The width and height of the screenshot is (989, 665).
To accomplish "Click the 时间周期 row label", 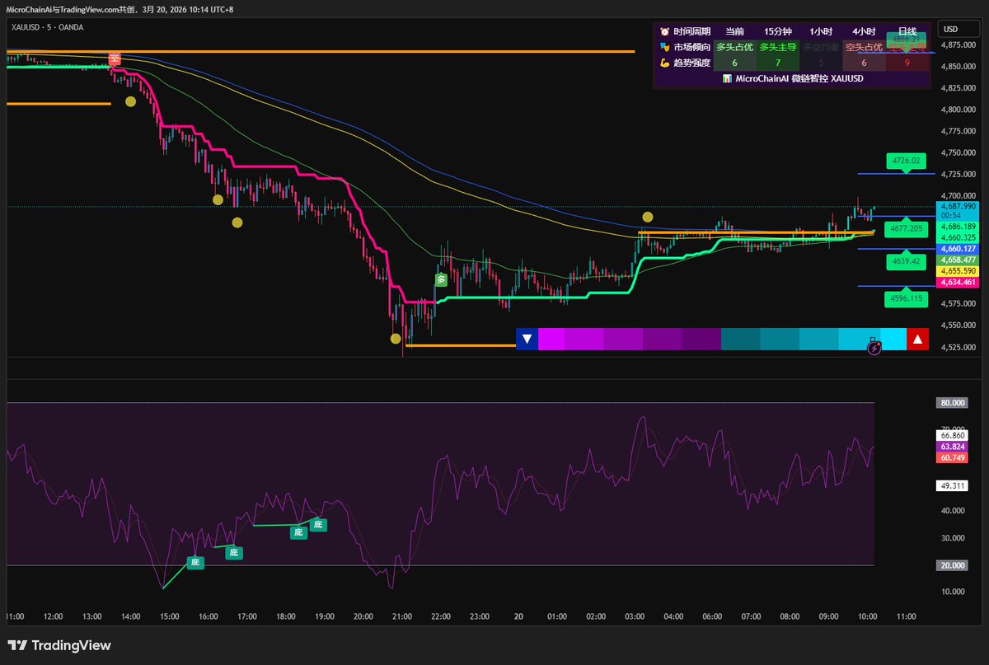I will [x=692, y=31].
